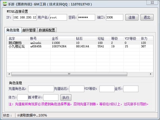Screen dimensions: 160x120
Task: Click VIP level cell 15
Action: [x=126, y=46]
